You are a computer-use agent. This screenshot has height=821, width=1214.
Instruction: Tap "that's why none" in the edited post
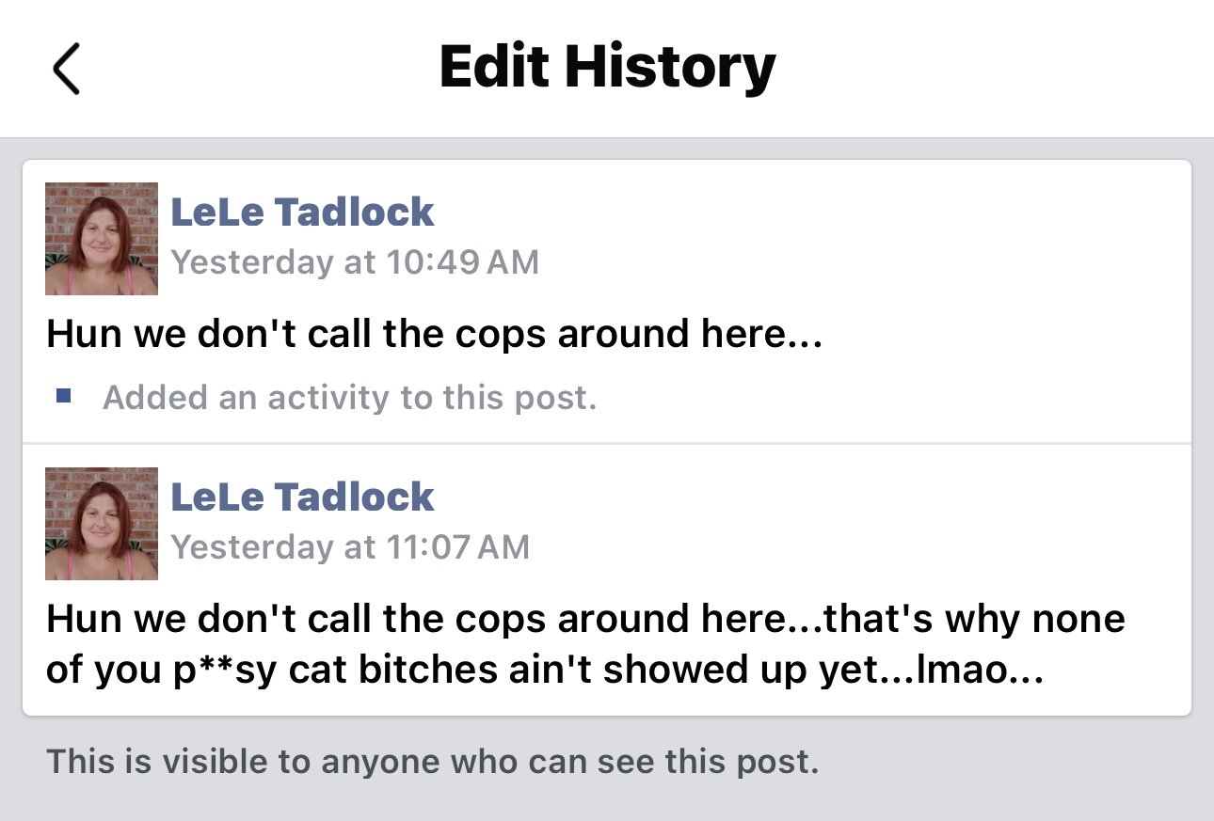click(974, 619)
